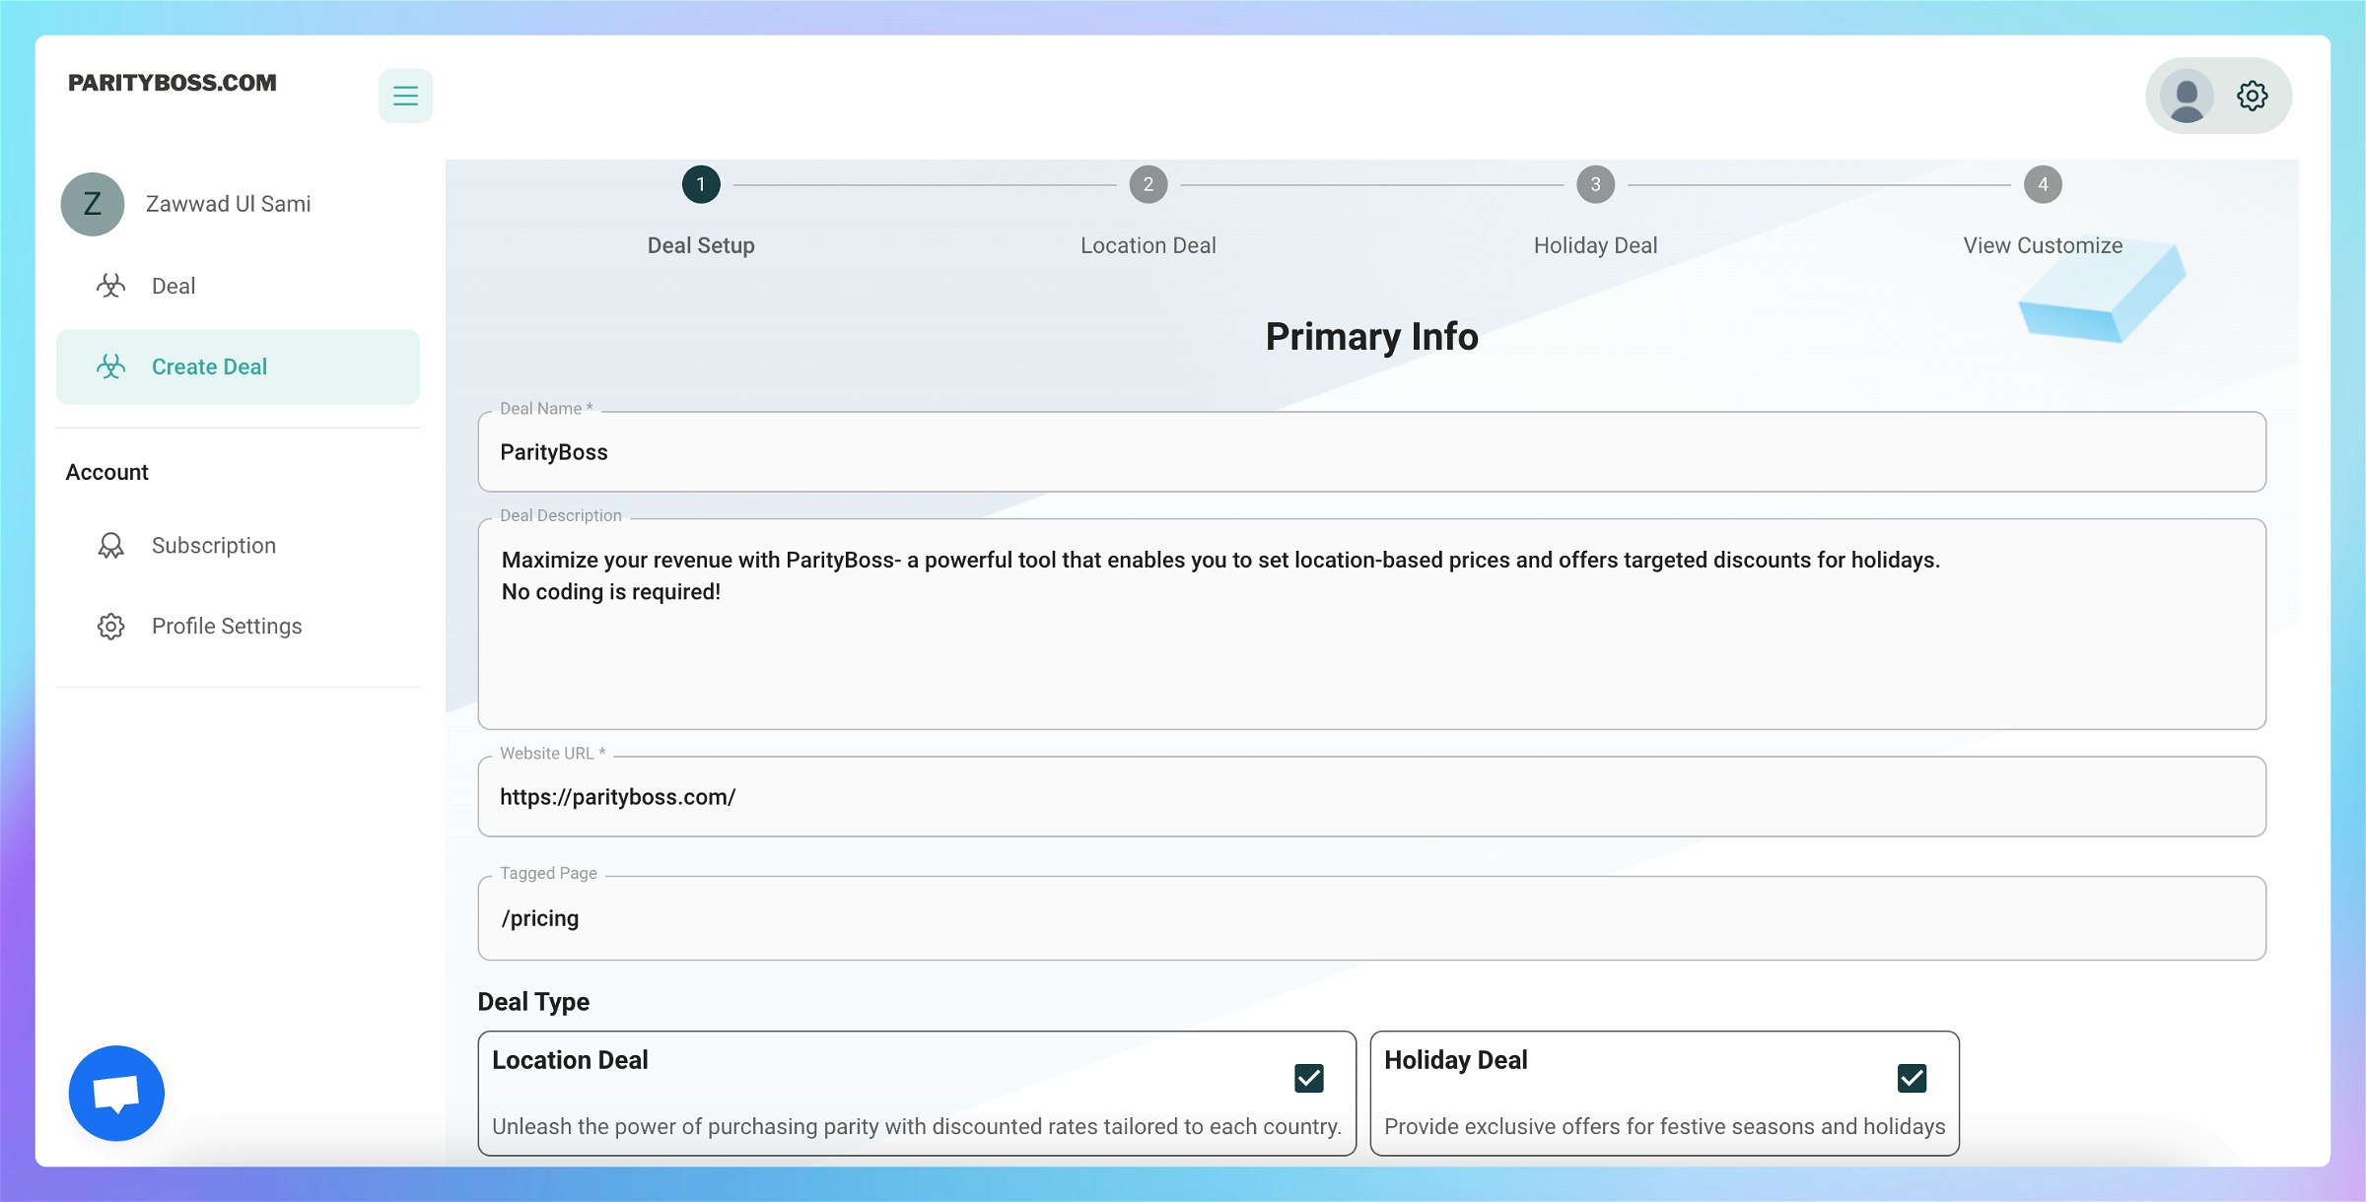Click the Z user avatar circle
Screen dimensions: 2366x1202
(93, 204)
